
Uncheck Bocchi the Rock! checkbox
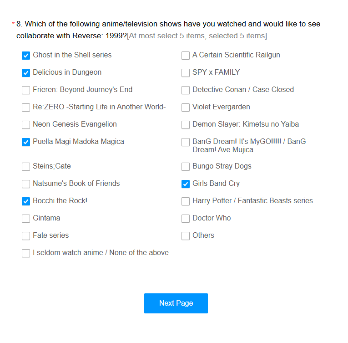pyautogui.click(x=26, y=201)
